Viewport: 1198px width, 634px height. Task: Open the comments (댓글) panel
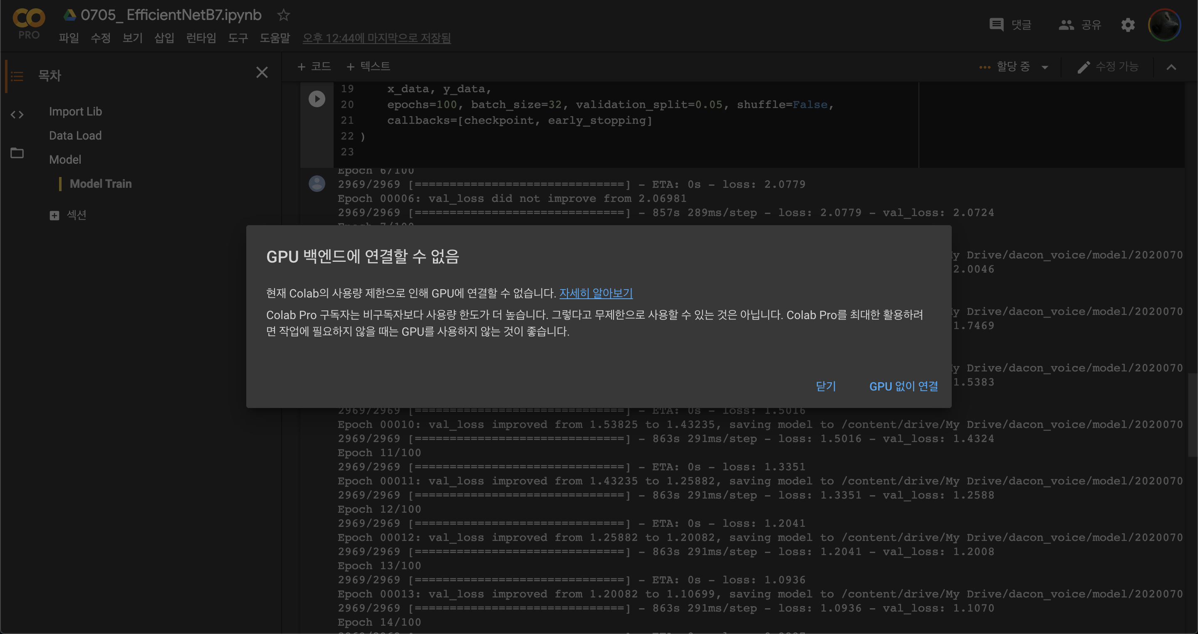(1010, 25)
